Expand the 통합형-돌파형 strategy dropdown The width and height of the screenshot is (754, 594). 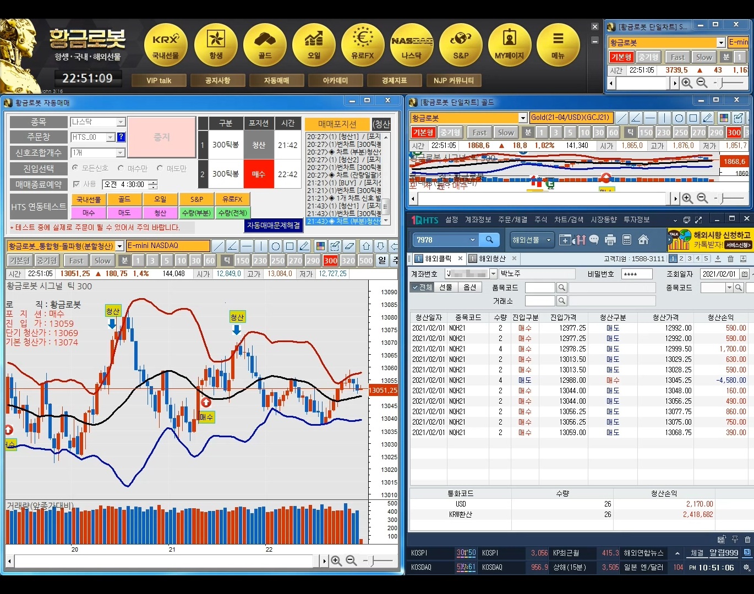pos(119,246)
